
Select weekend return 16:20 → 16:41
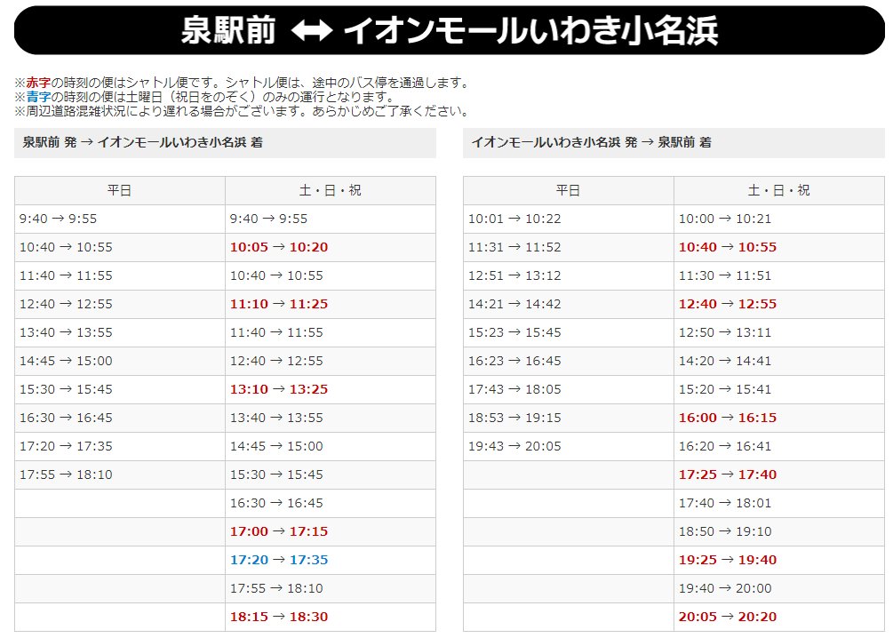[725, 447]
